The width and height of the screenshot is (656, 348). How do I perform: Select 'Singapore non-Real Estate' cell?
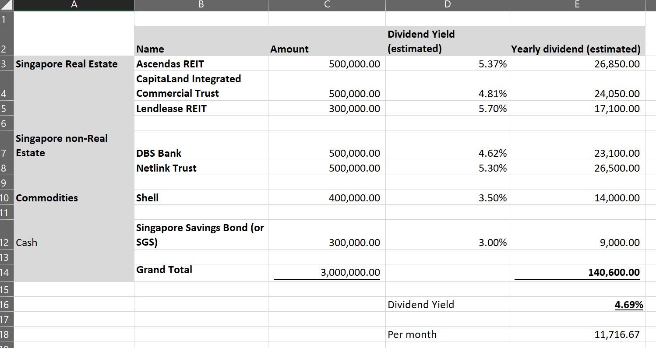point(74,145)
